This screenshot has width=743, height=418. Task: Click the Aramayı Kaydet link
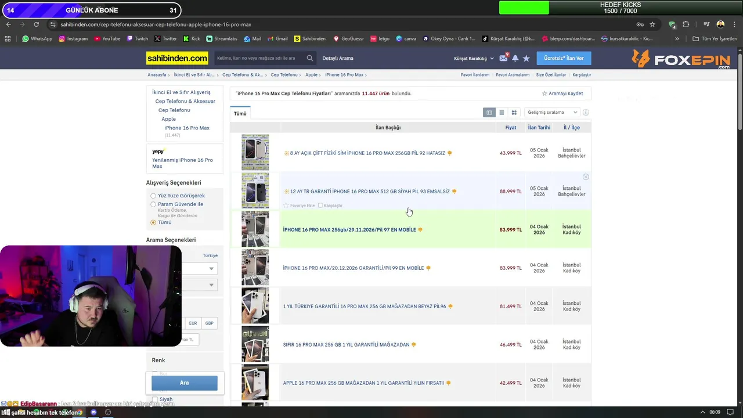coord(562,93)
